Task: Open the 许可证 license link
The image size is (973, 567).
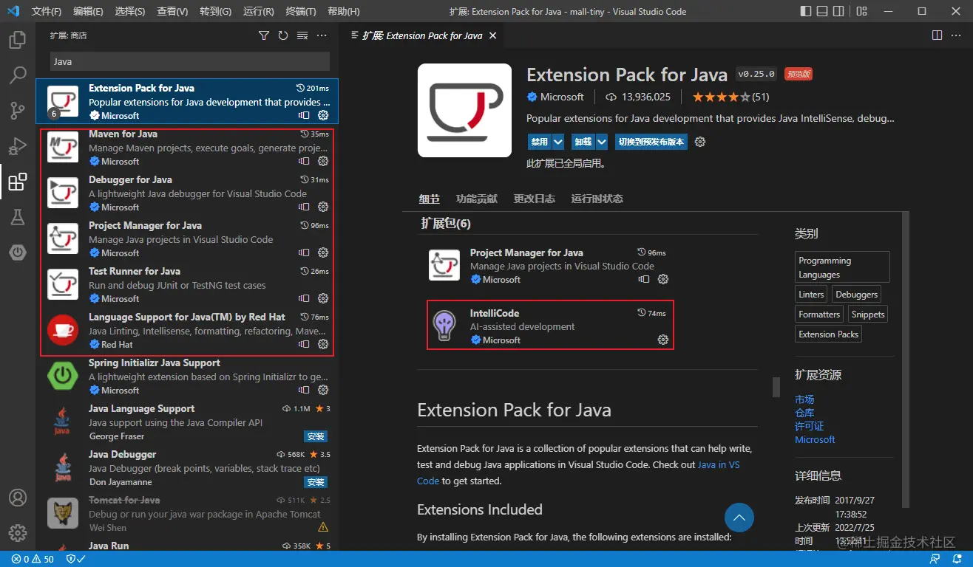Action: (x=809, y=426)
